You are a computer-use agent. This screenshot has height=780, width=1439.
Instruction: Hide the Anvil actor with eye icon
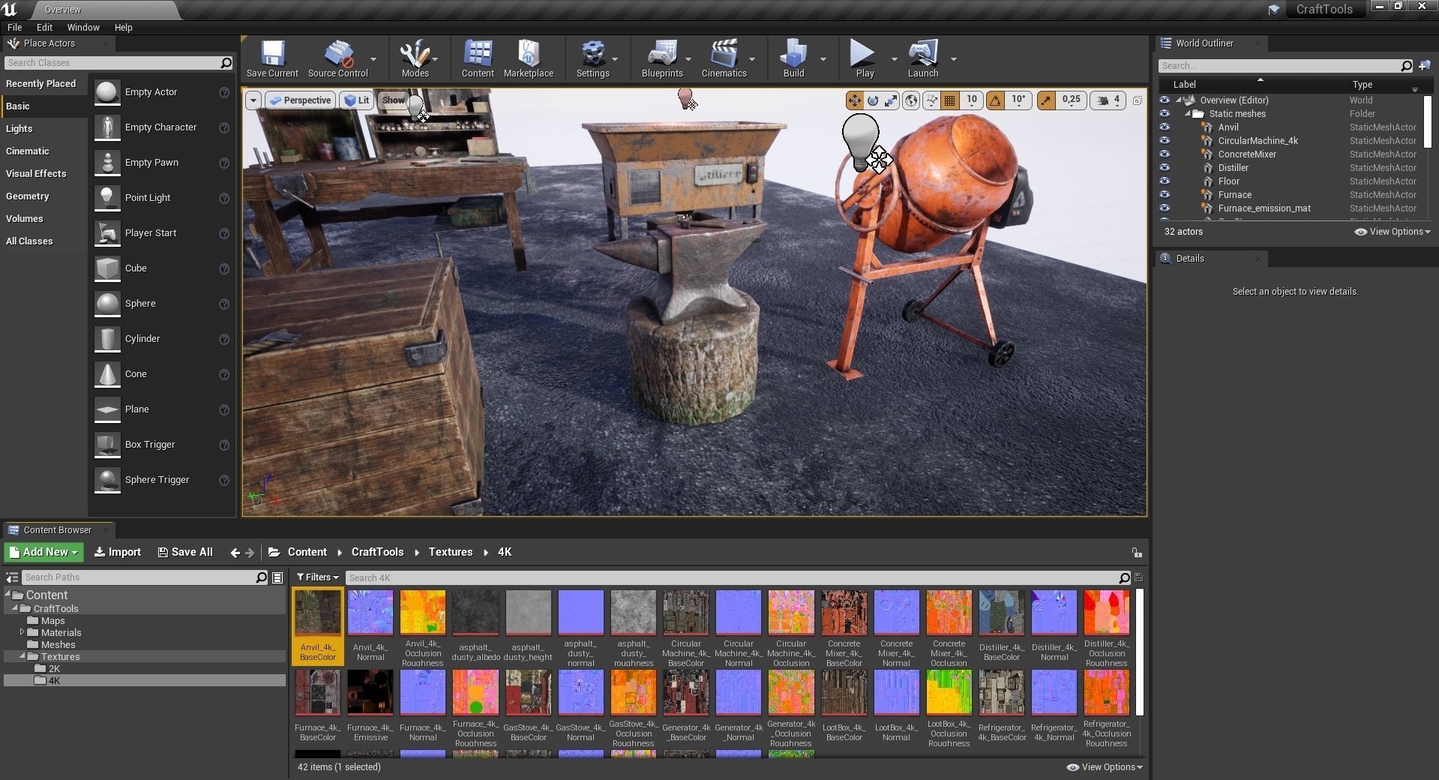[1165, 127]
